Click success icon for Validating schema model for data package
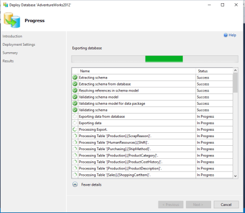This screenshot has height=213, width=245. [75, 103]
